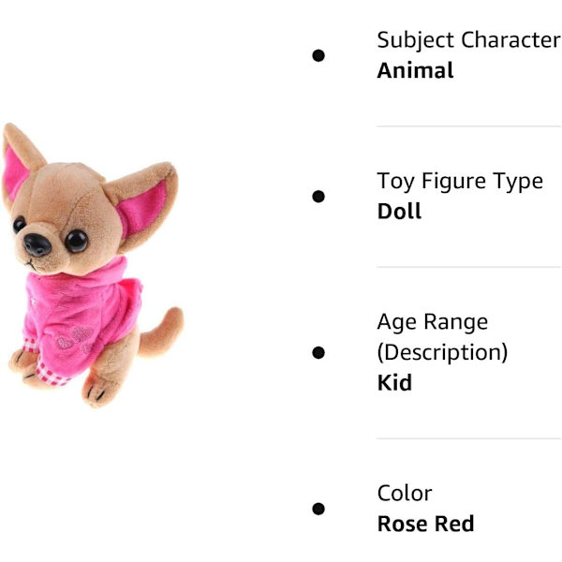562x562 pixels.
Task: Select the Rose Red color value
Action: coord(425,524)
